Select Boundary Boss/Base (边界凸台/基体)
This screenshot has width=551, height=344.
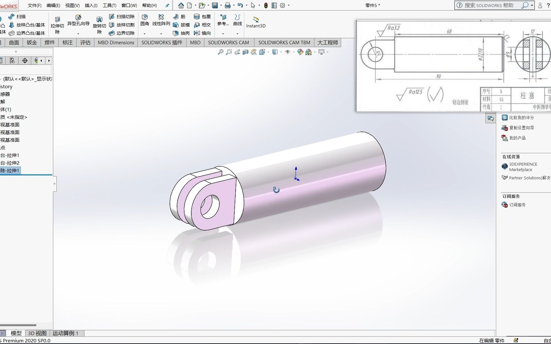point(27,33)
